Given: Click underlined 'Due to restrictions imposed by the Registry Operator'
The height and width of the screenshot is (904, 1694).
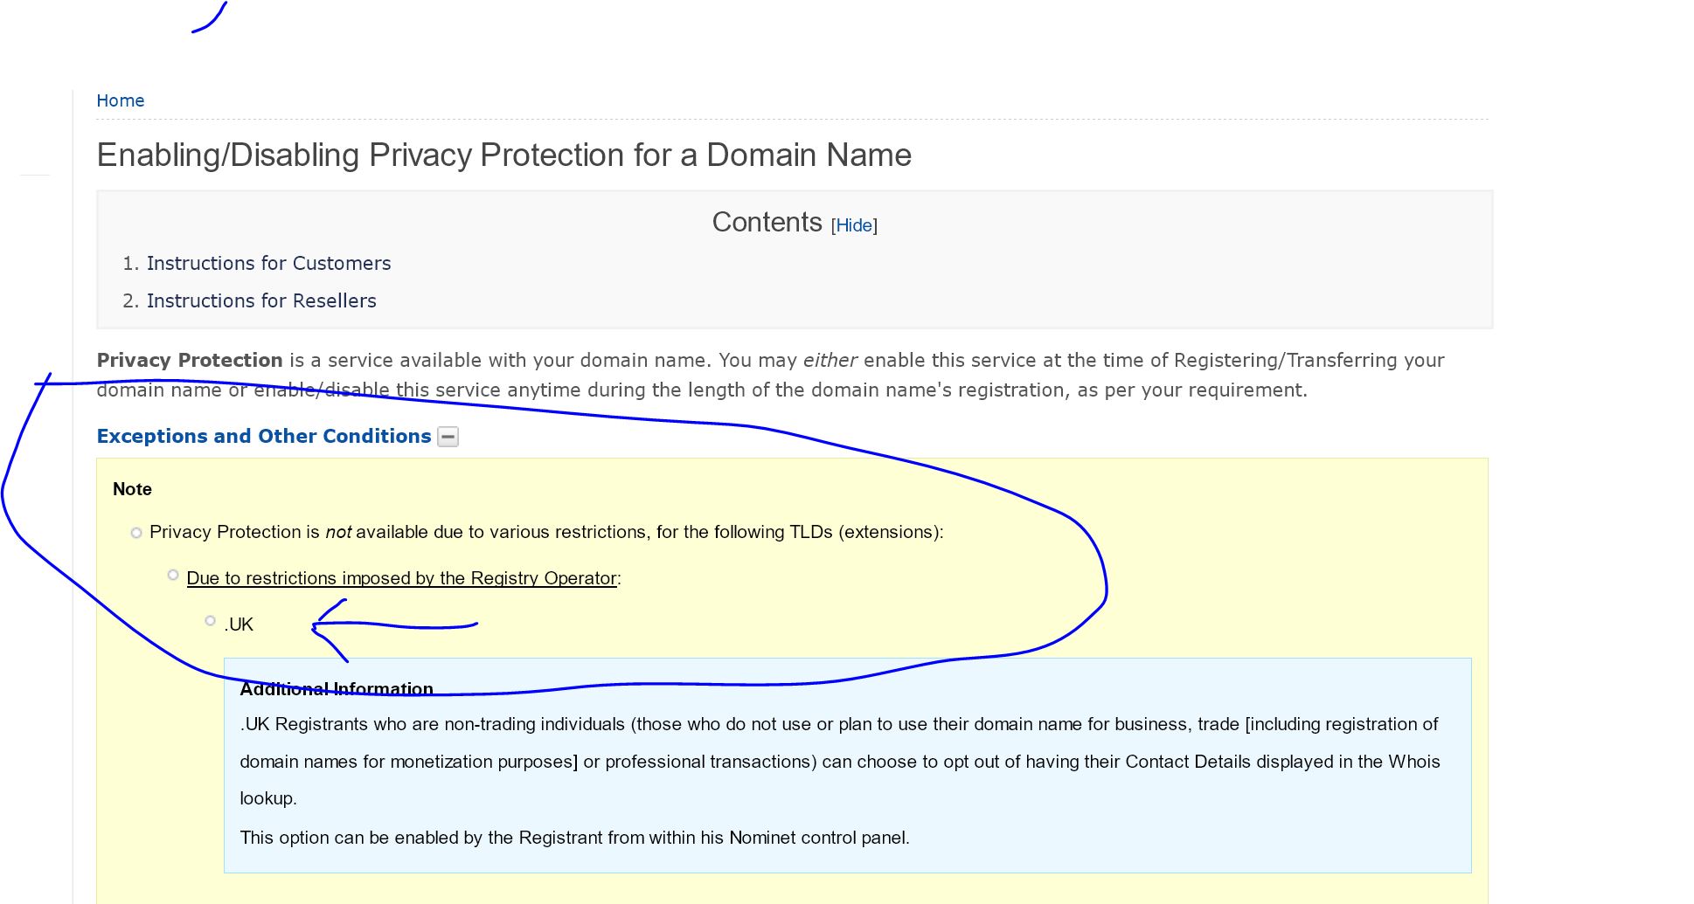Looking at the screenshot, I should coord(402,578).
